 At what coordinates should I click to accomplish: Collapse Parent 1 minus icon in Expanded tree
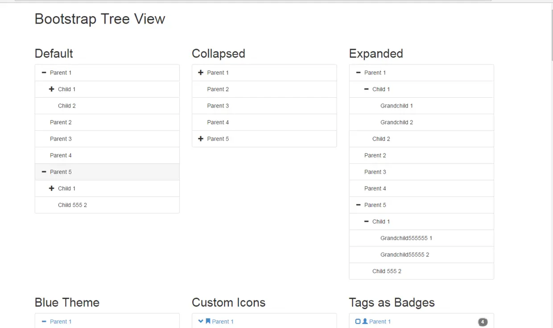(x=358, y=73)
